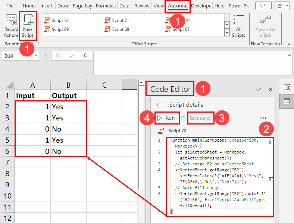Click the worksheet vertical scroll up arrow
Screen dimensions: 294x223
[x=141, y=83]
